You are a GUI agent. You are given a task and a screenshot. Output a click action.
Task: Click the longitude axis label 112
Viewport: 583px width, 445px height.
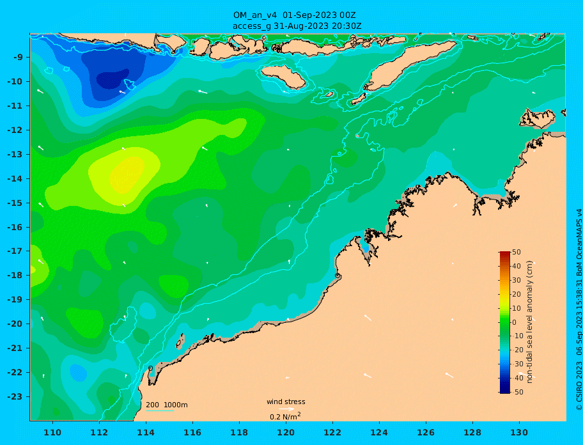99,433
